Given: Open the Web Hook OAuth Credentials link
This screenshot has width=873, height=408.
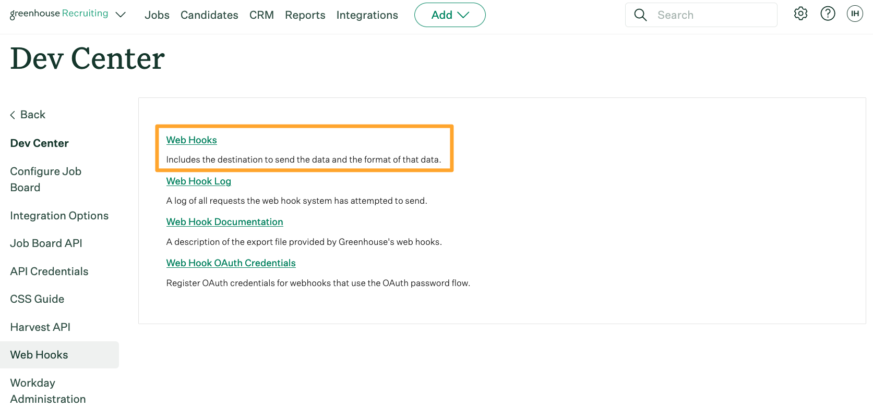Looking at the screenshot, I should (x=231, y=263).
